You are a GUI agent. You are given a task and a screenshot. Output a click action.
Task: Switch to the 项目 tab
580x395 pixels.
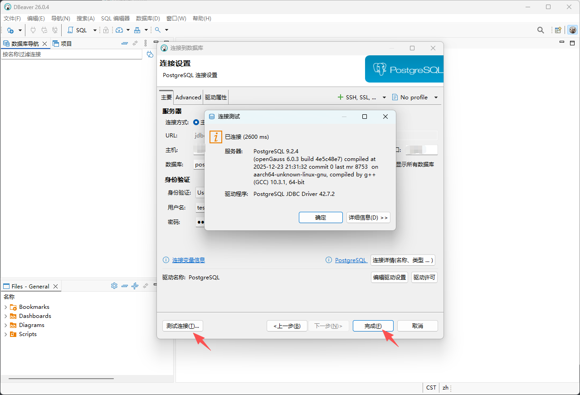point(63,44)
